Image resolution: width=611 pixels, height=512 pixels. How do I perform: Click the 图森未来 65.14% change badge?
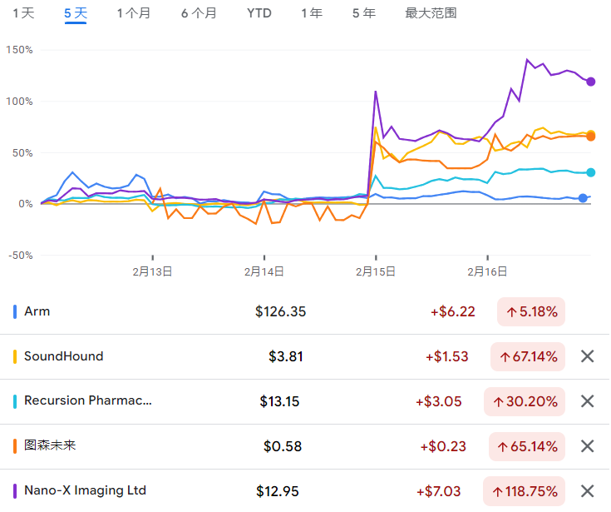coord(527,446)
